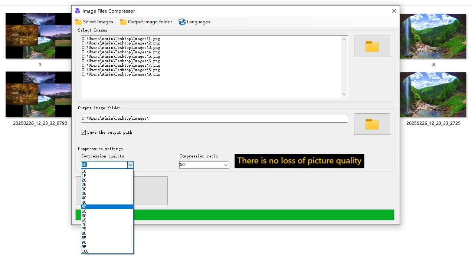
Task: Click the scroll down arrow of the image list
Action: click(344, 94)
